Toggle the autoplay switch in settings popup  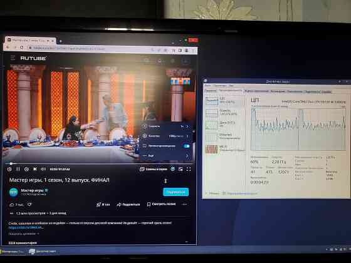(187, 146)
